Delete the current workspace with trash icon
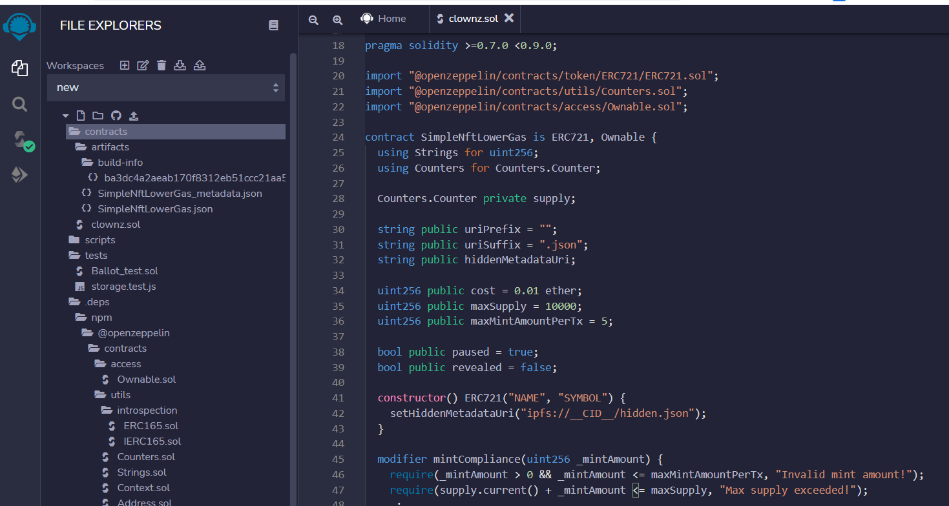The width and height of the screenshot is (949, 506). (162, 65)
